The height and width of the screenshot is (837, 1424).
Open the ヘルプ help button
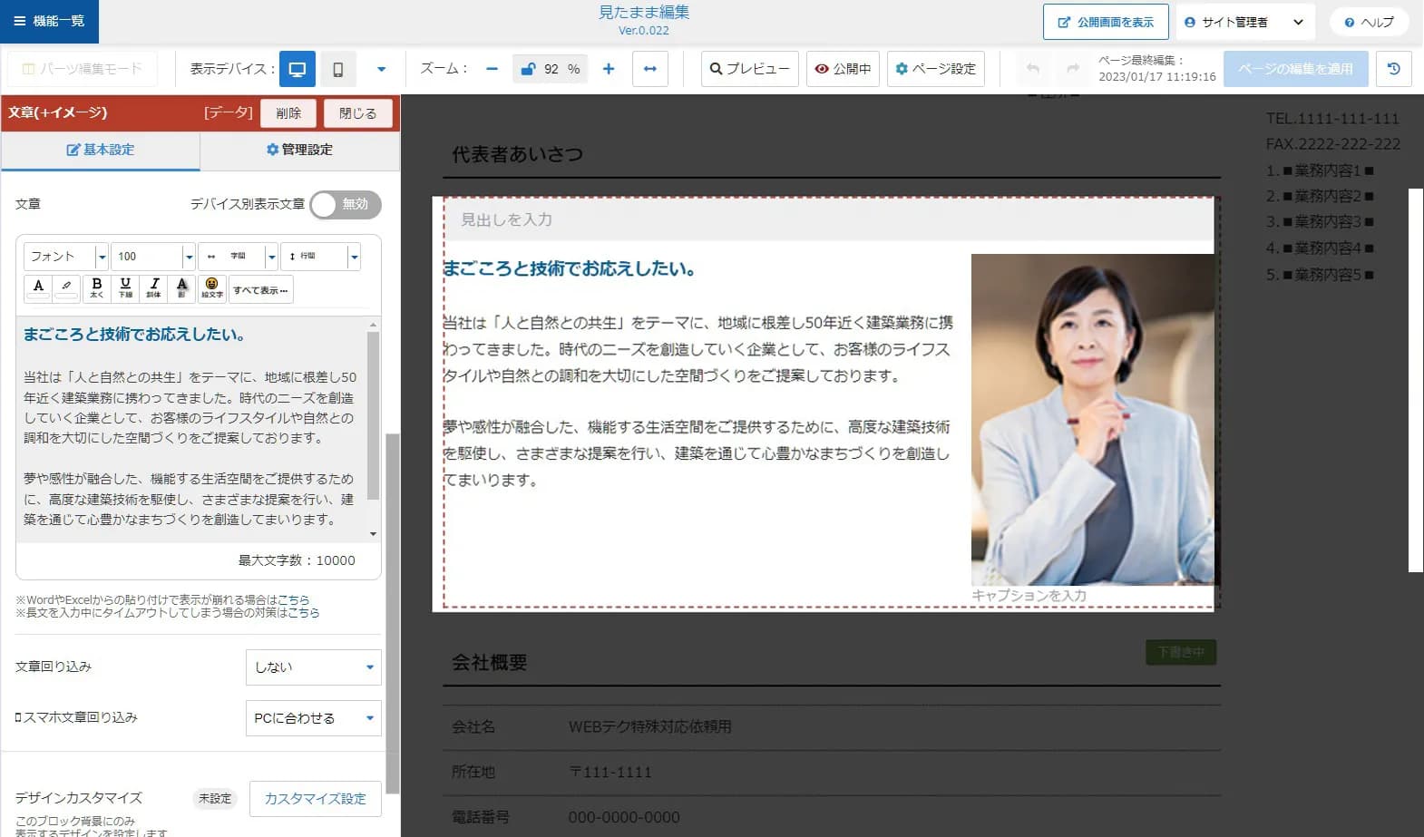pos(1369,22)
